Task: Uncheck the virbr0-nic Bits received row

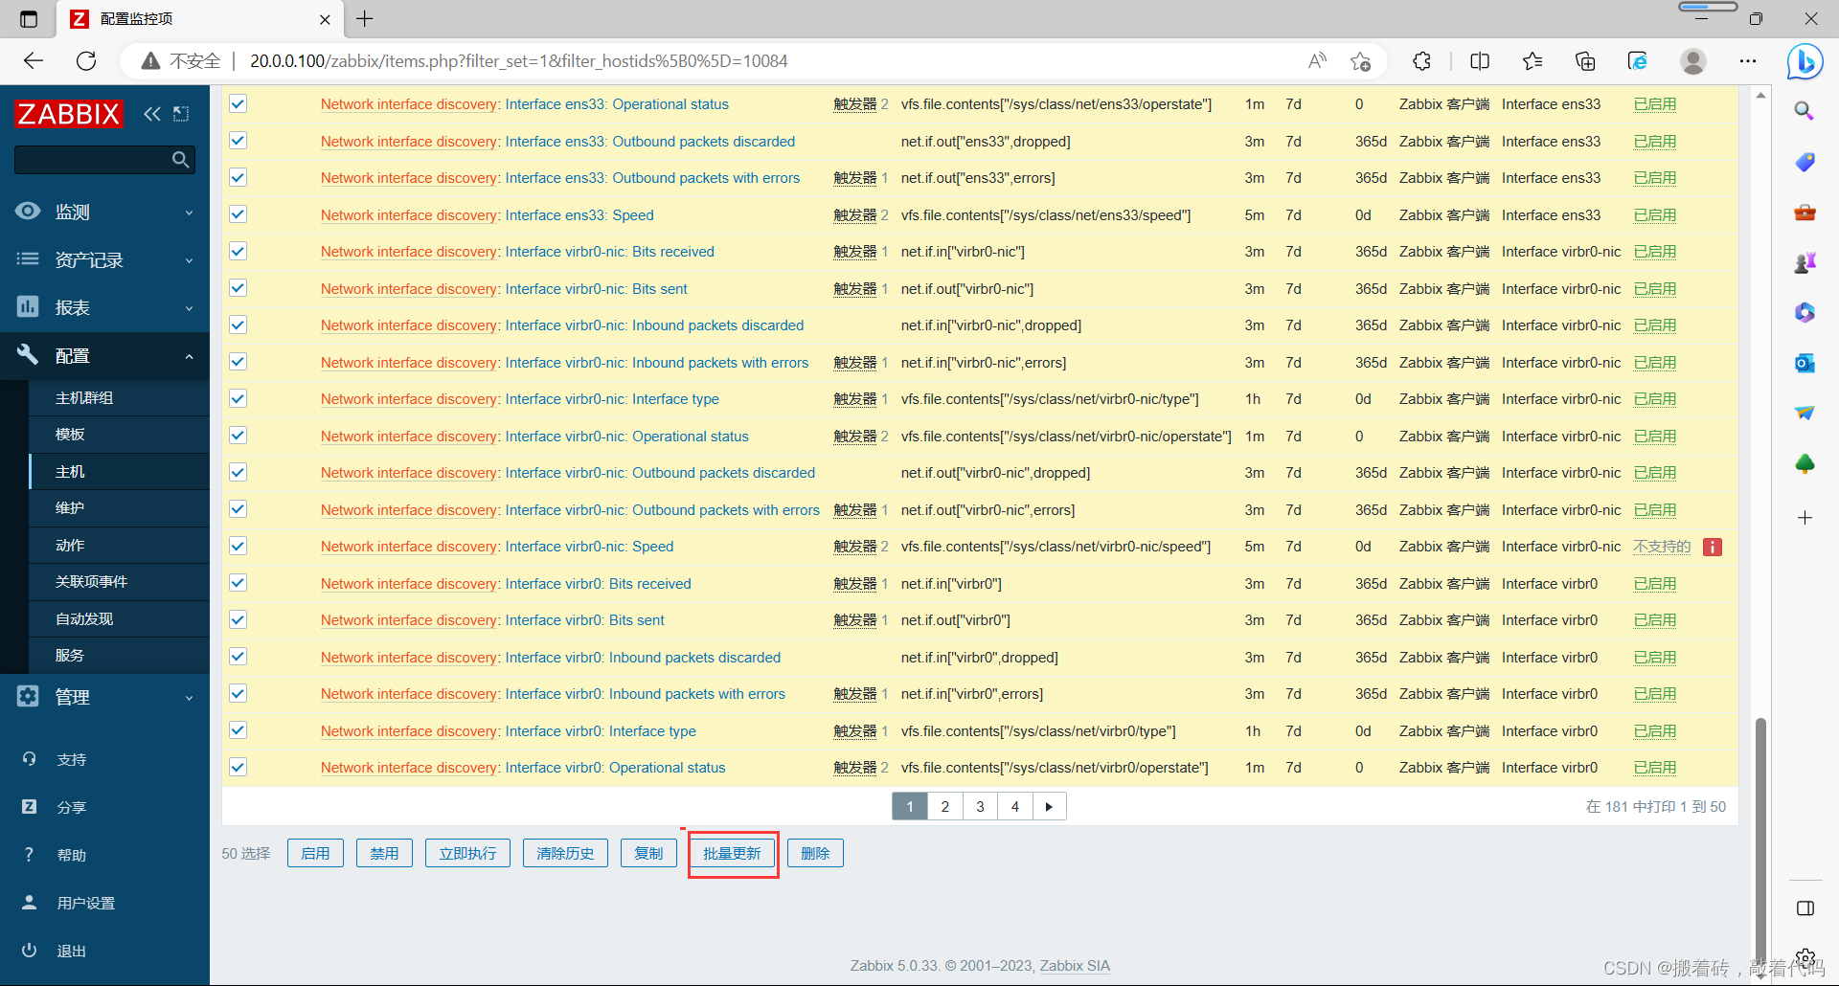Action: [238, 251]
